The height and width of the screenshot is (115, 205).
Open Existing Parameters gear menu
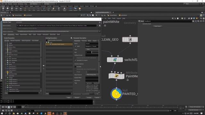[71, 38]
